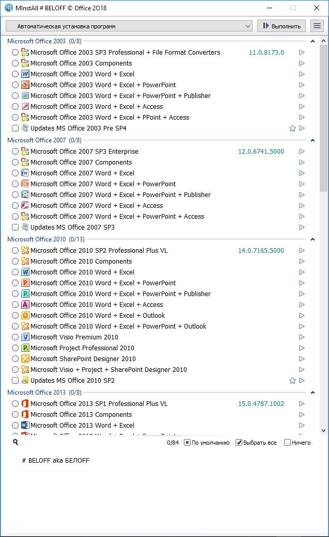The width and height of the screenshot is (329, 537).
Task: Click the run arrow for Office 2003 Components
Action: pyautogui.click(x=302, y=63)
